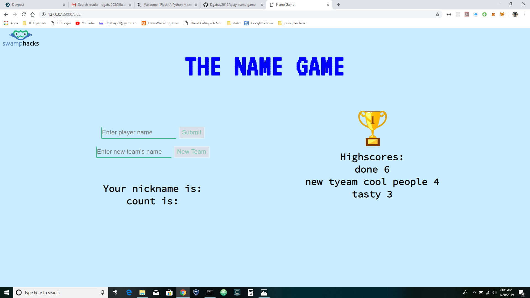530x298 pixels.
Task: Open Calculator from the taskbar
Action: point(250,292)
